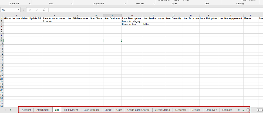
Task: Select the cell containing Coffee
Action: click(x=154, y=24)
